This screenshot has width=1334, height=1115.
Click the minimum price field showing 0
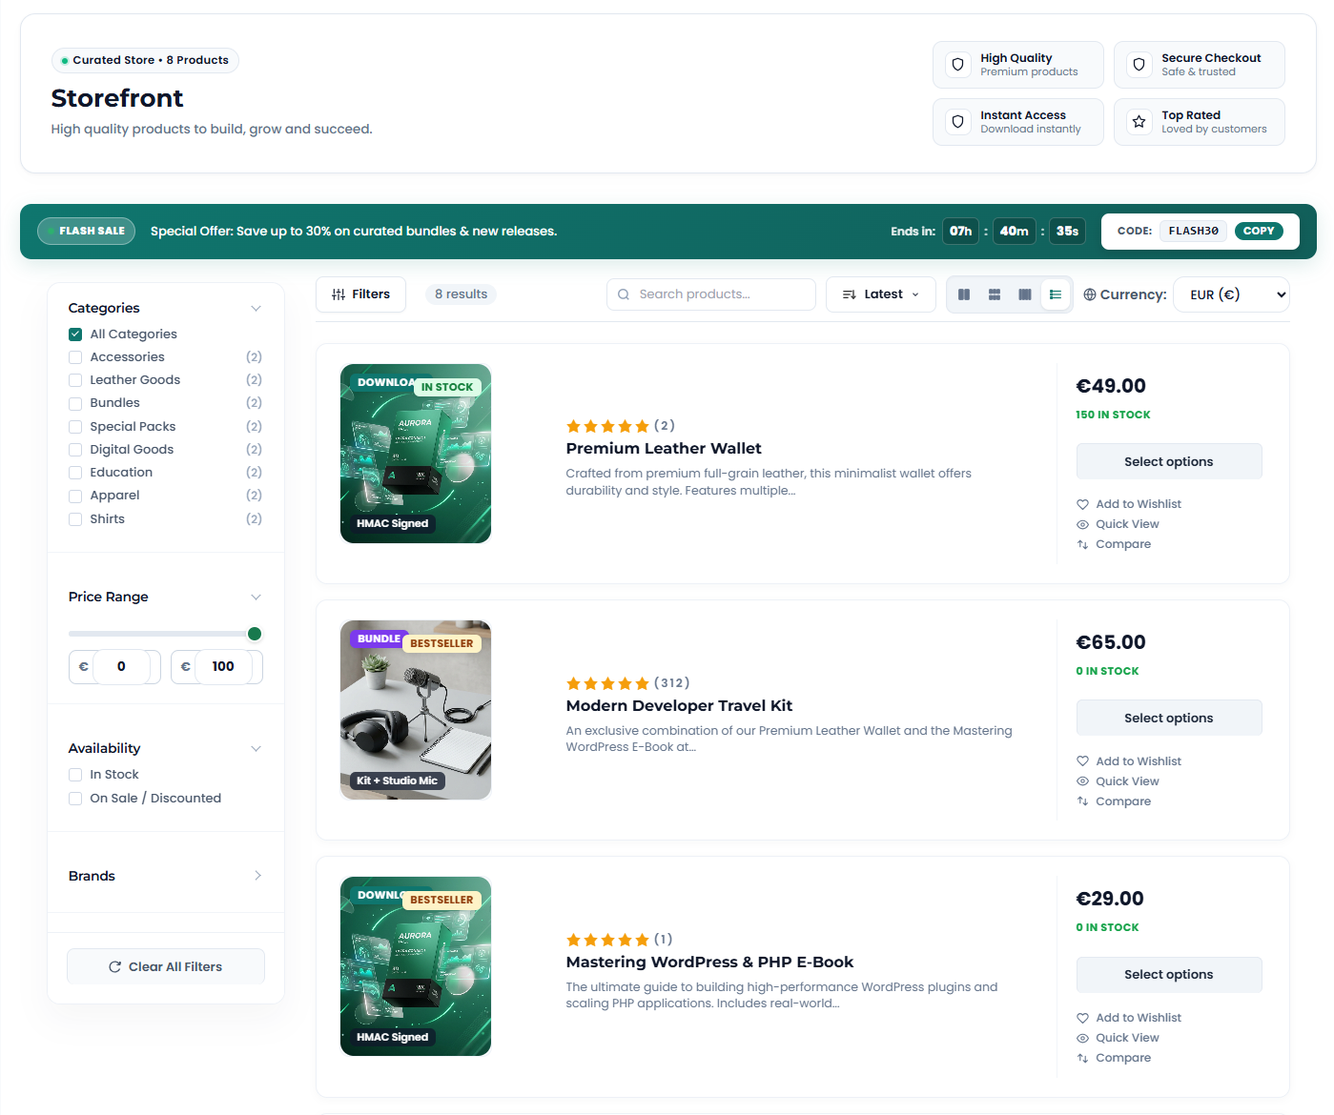click(121, 666)
